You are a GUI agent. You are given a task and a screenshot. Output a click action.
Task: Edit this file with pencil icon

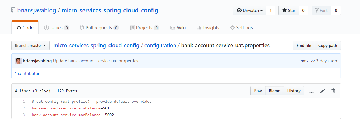(323, 91)
